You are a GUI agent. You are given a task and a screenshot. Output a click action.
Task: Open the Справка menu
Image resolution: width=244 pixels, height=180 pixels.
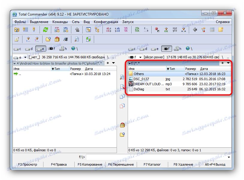[x=222, y=22]
